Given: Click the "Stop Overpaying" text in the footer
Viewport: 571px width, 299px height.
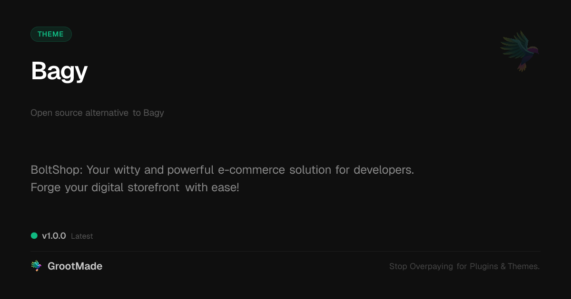Looking at the screenshot, I should pyautogui.click(x=421, y=267).
